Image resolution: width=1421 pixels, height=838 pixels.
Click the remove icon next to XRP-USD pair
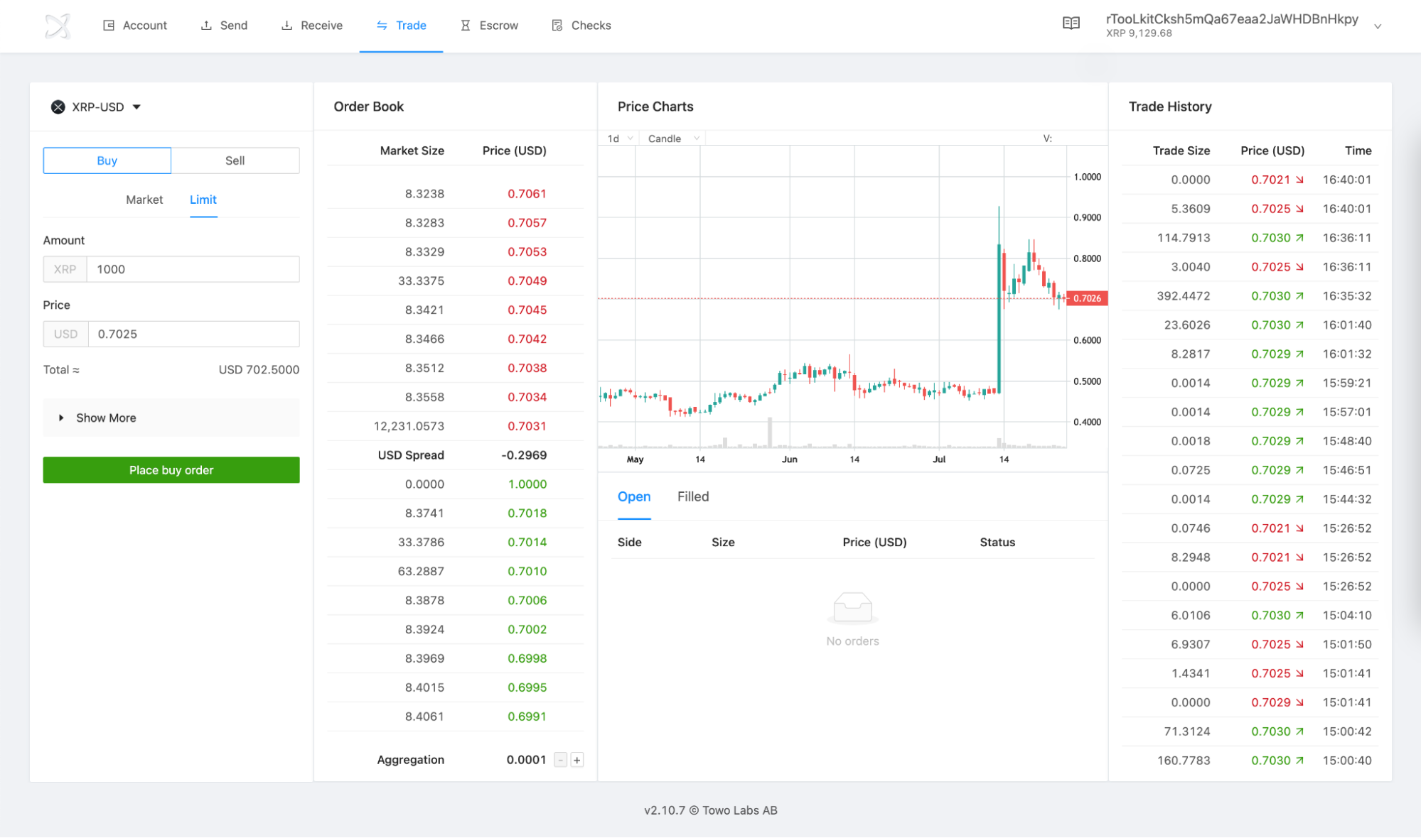[x=58, y=107]
